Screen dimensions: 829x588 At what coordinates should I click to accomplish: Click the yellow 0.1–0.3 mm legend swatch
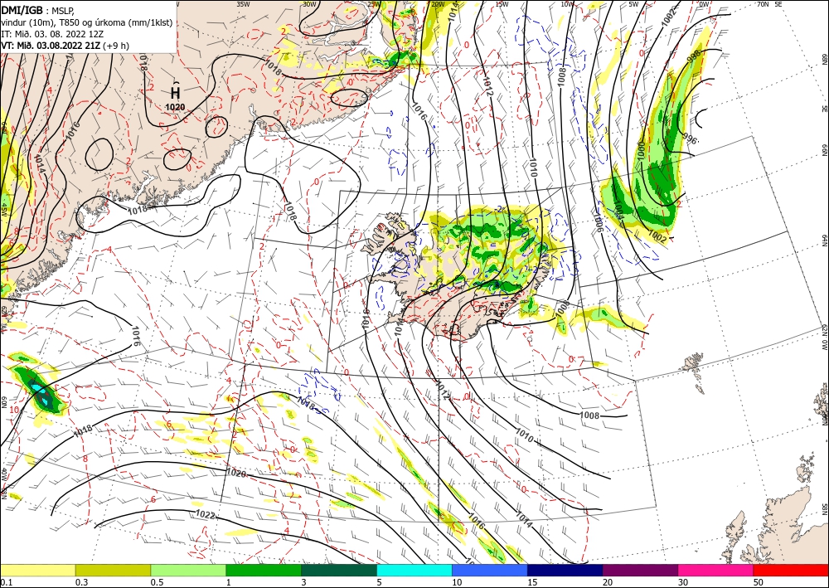click(37, 570)
